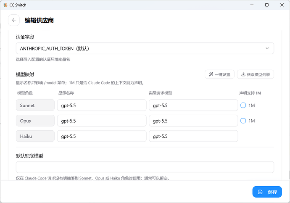Image resolution: width=290 pixels, height=203 pixels.
Task: Close the CC Switch window
Action: (282, 5)
